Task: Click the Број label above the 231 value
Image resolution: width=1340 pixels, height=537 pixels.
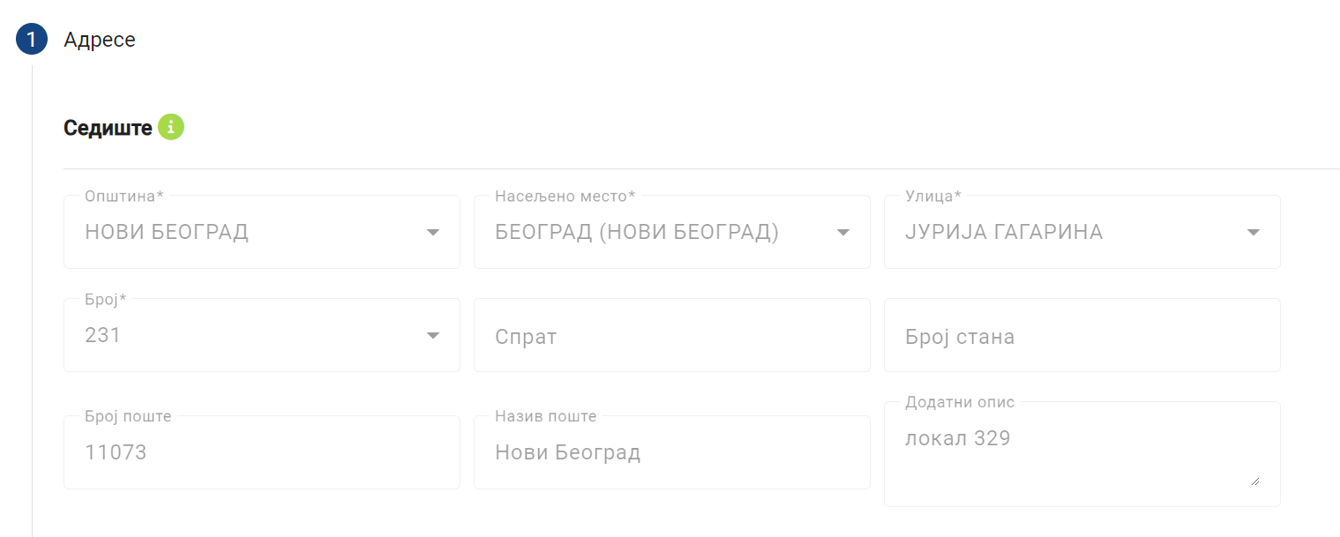Action: point(103,299)
